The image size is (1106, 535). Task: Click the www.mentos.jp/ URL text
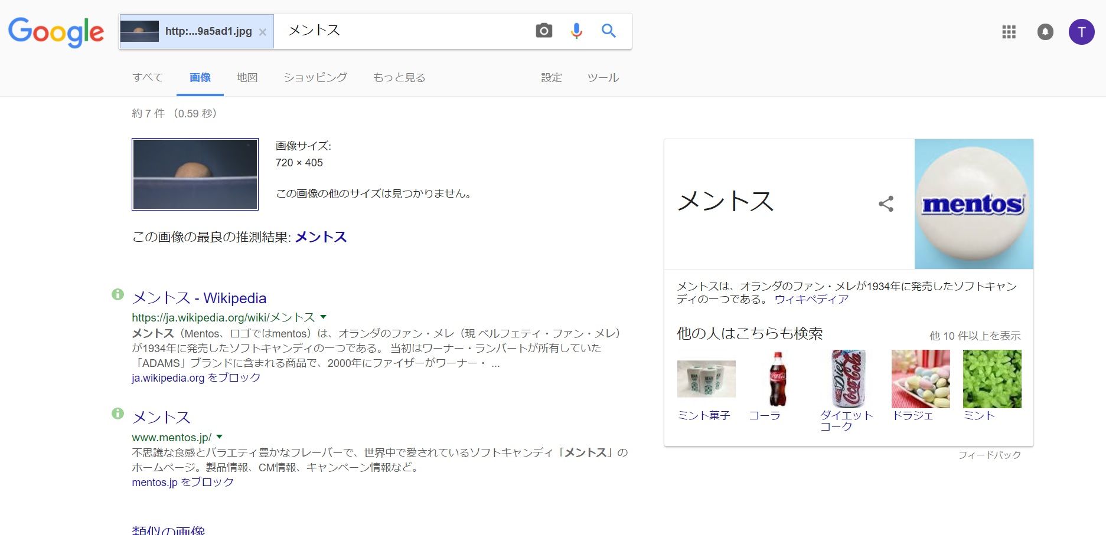(x=171, y=437)
